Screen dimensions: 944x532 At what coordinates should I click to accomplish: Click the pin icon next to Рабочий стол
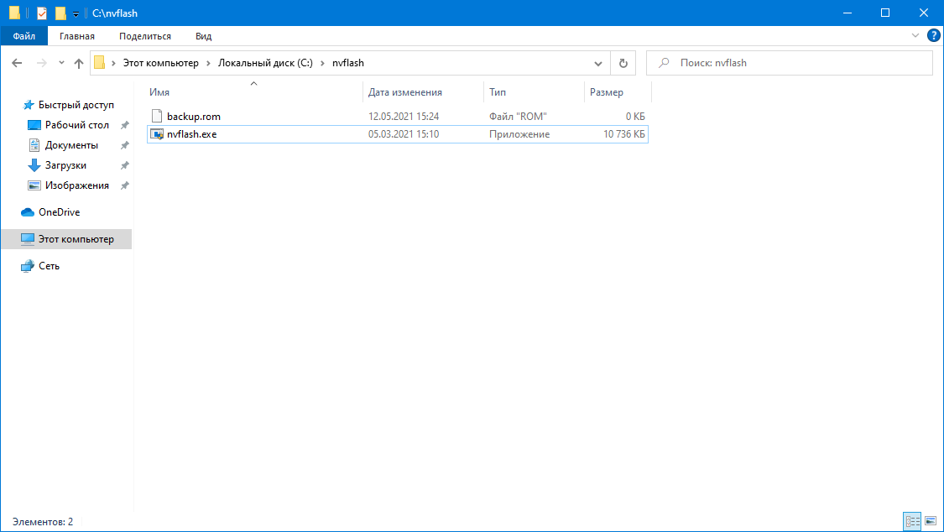(x=125, y=125)
